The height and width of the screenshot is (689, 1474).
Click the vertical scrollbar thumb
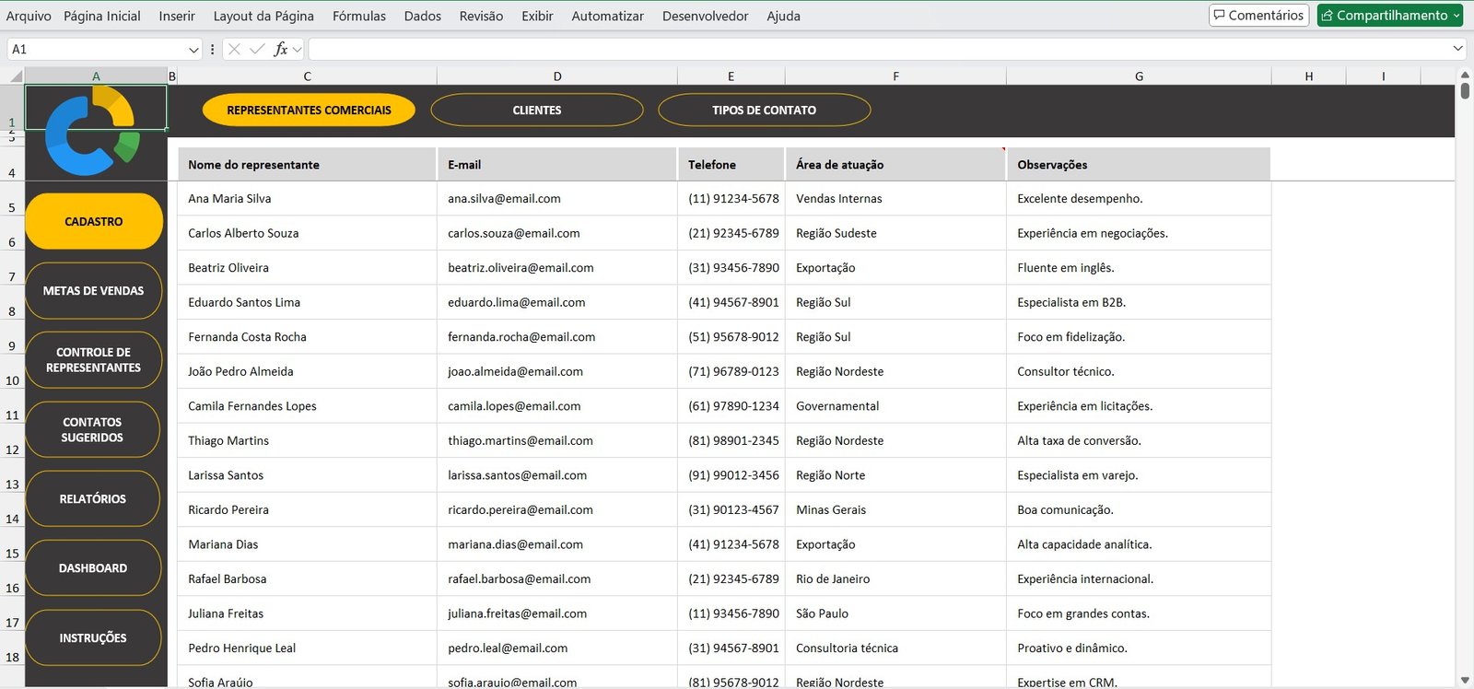[x=1465, y=91]
